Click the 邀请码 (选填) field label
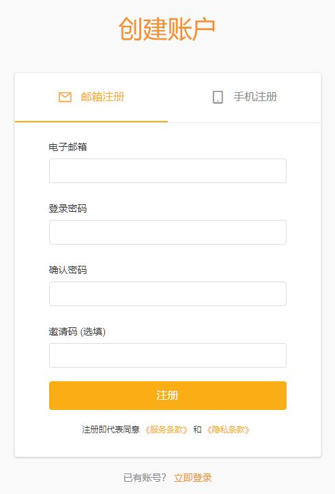335x494 pixels. point(77,331)
